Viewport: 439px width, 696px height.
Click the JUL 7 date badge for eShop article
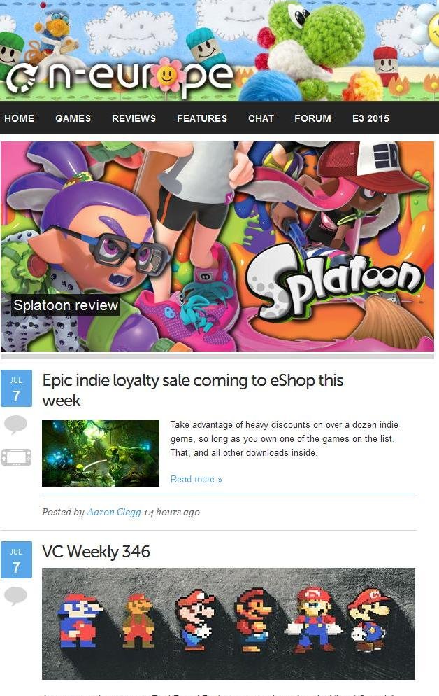click(x=16, y=389)
